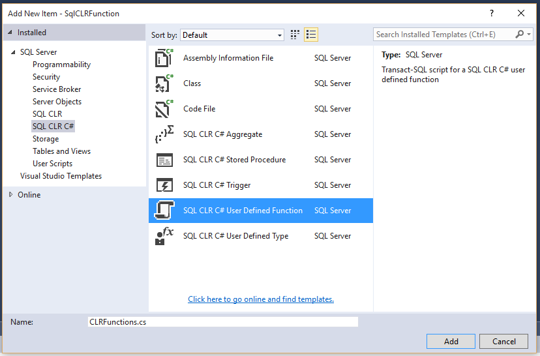Image resolution: width=540 pixels, height=356 pixels.
Task: Click the 'Sort by:' label
Action: (x=164, y=35)
